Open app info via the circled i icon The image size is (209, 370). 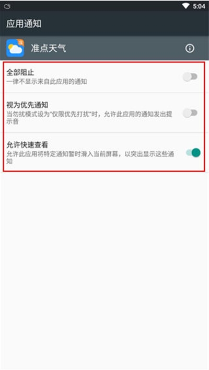point(190,48)
